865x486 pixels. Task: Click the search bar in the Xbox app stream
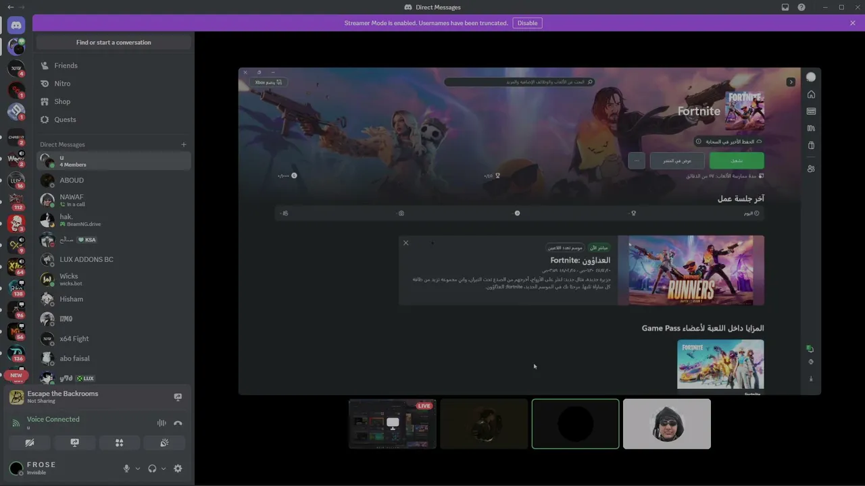coord(518,82)
